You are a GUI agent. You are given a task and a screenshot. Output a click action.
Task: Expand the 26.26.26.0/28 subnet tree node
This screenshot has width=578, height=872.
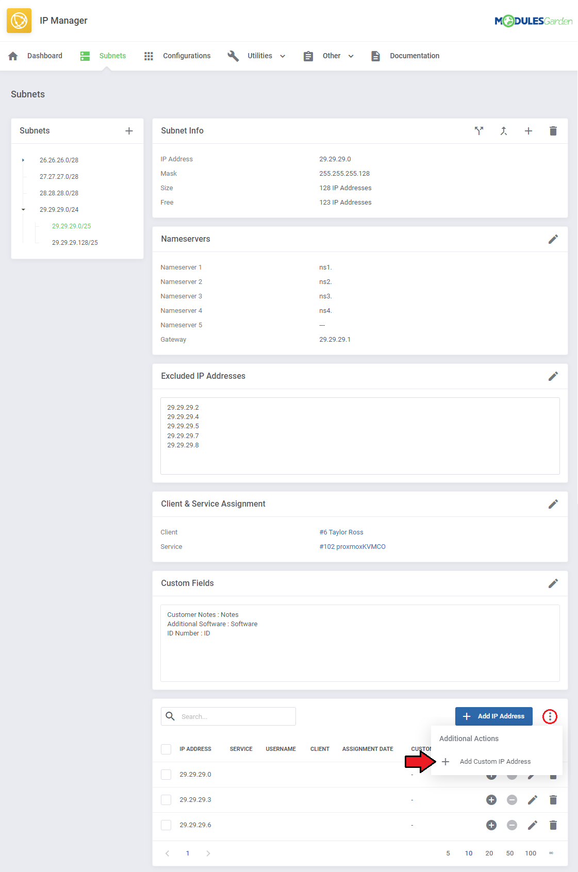tap(23, 160)
